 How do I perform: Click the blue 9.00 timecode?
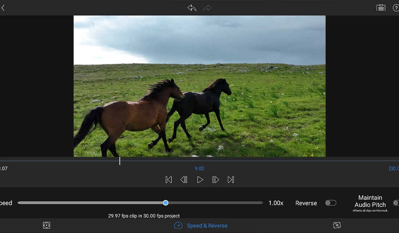(x=199, y=169)
